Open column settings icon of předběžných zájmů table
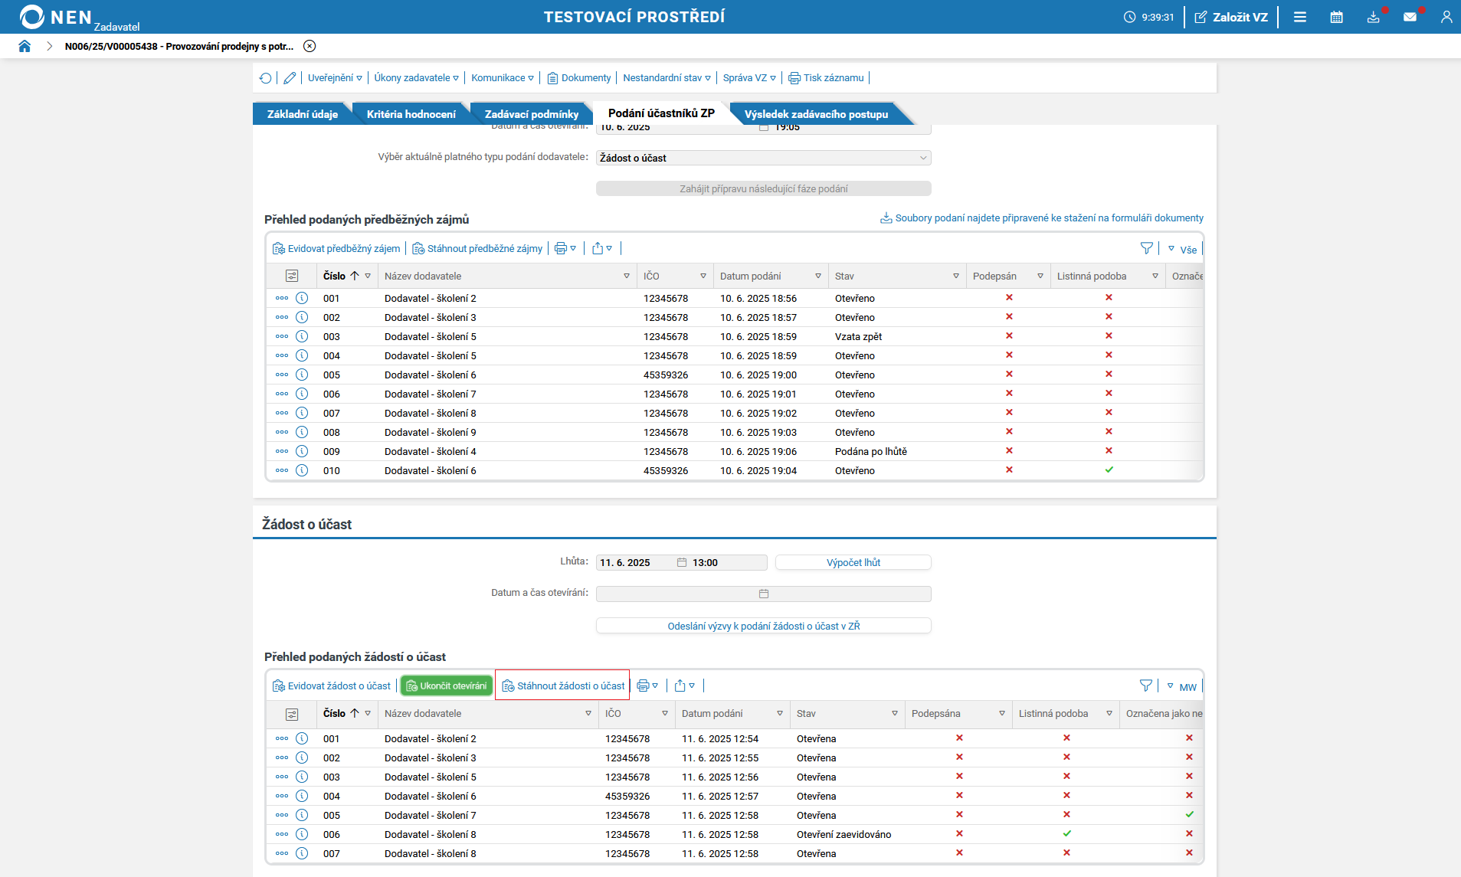 pos(292,277)
